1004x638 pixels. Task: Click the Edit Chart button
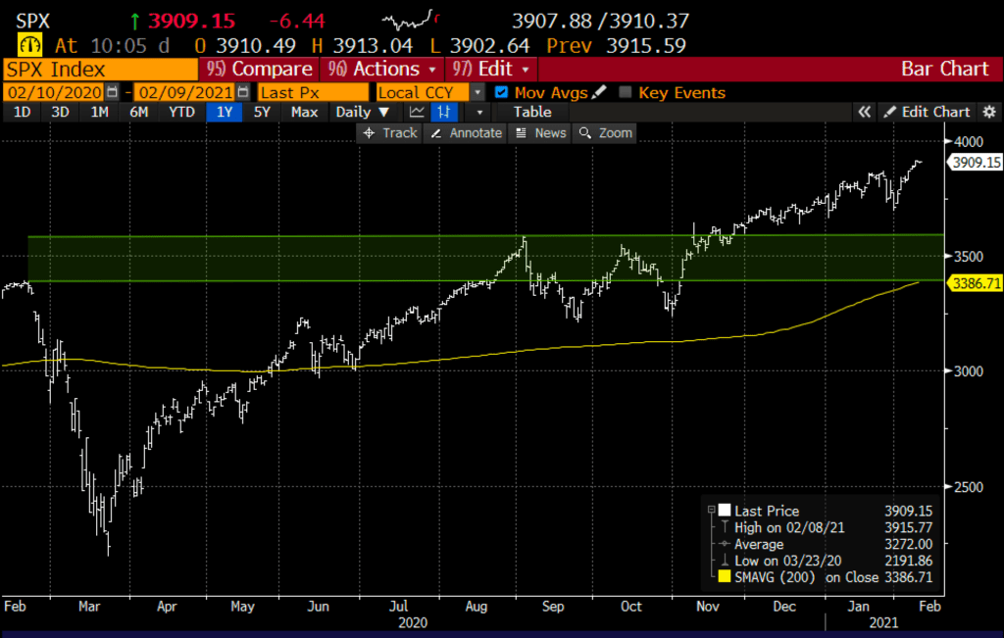927,112
